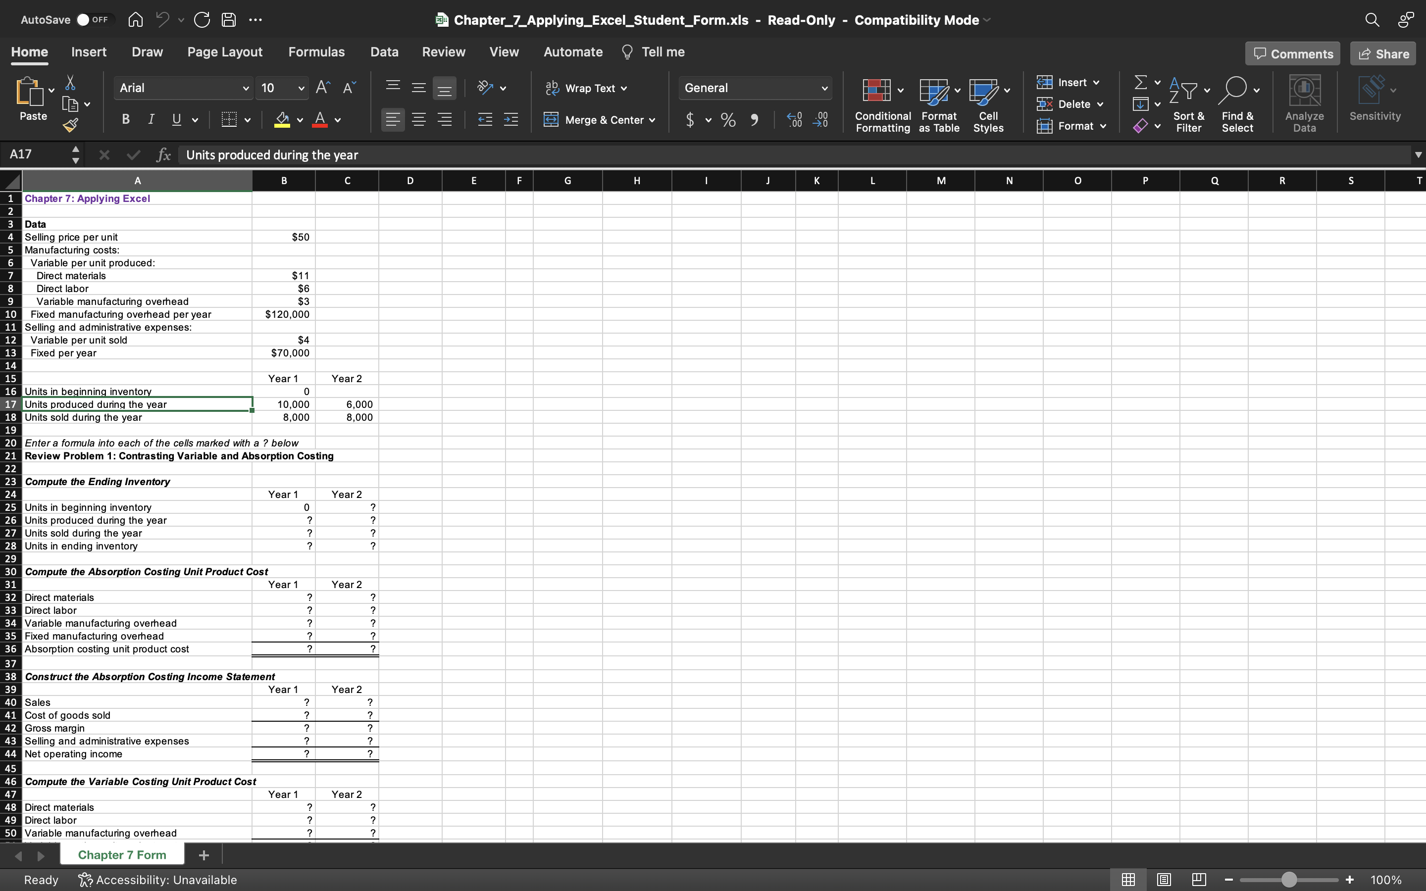This screenshot has width=1426, height=891.
Task: Open the Comments panel
Action: tap(1292, 53)
